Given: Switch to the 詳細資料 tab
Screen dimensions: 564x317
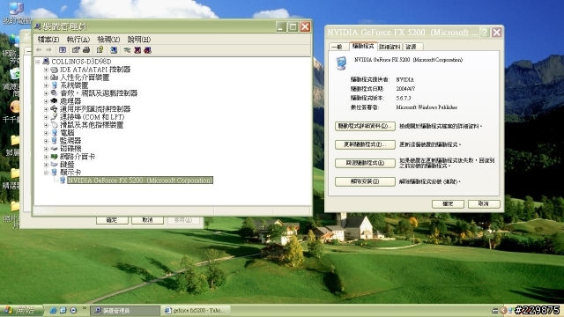Looking at the screenshot, I should pos(390,47).
